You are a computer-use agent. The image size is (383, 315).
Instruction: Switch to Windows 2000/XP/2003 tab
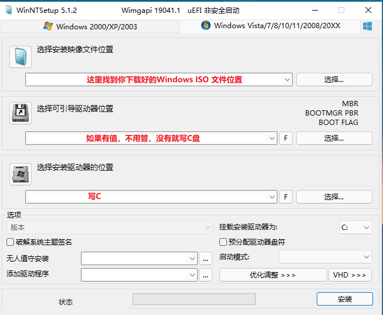90,26
